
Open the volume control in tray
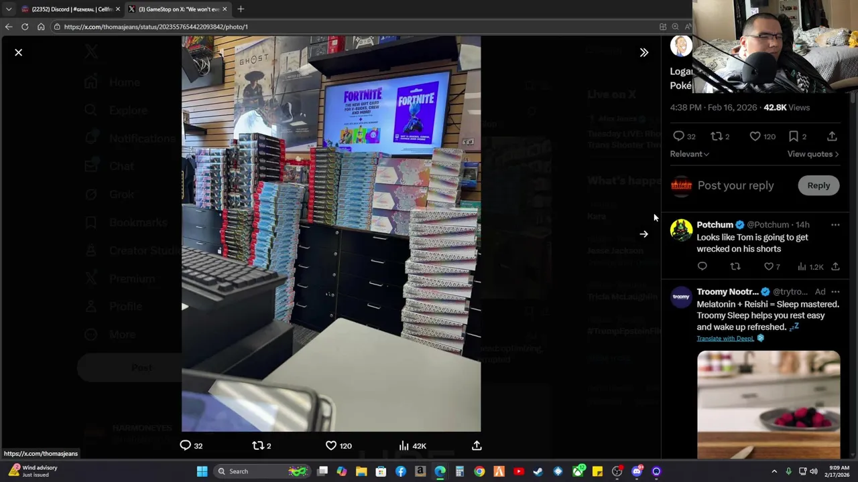(814, 471)
